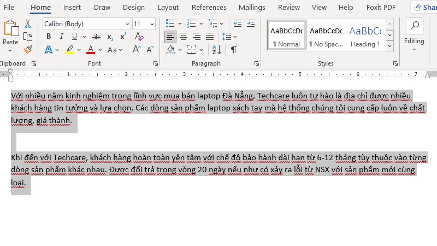The height and width of the screenshot is (246, 437).
Task: Select the Normal style
Action: [x=286, y=35]
